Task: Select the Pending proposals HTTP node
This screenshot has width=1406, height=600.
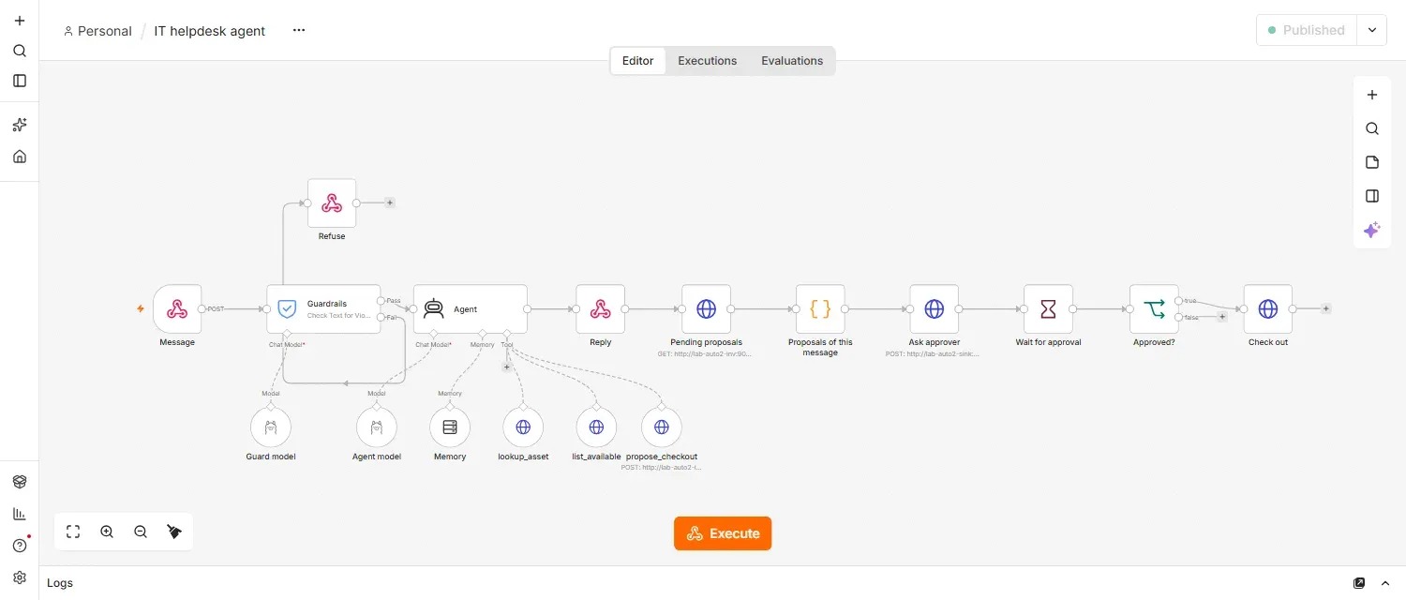Action: tap(707, 308)
